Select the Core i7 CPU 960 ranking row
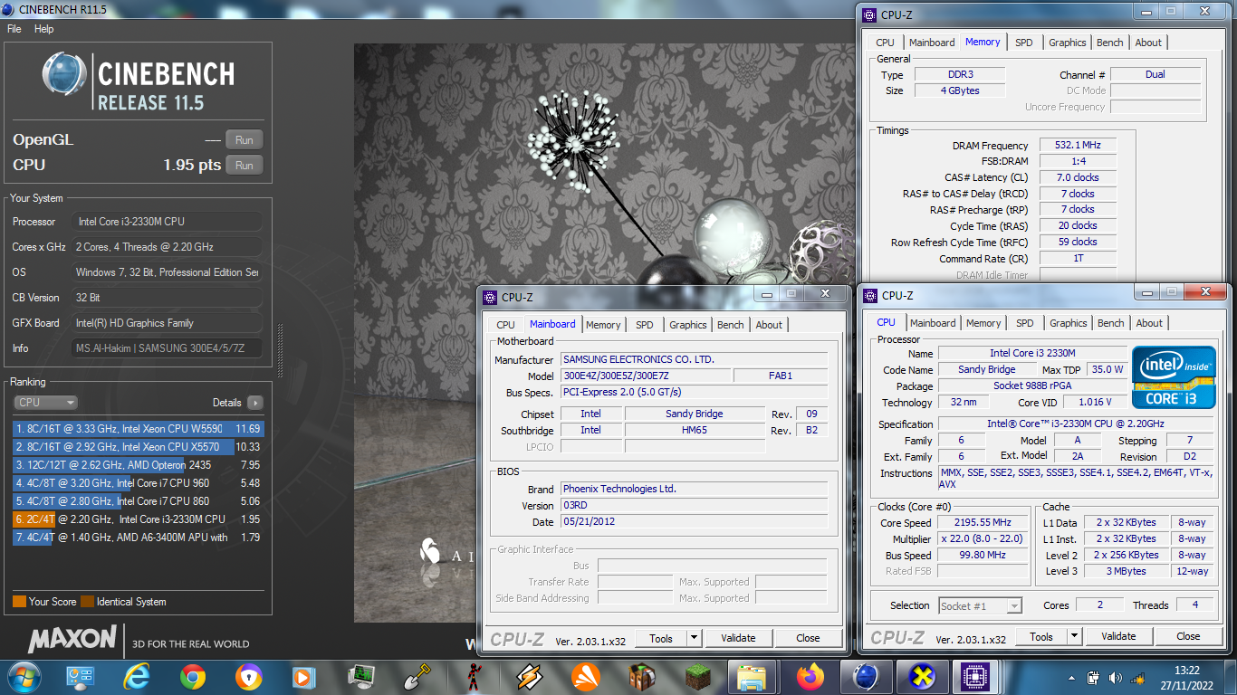Viewport: 1237px width, 695px height. click(138, 483)
